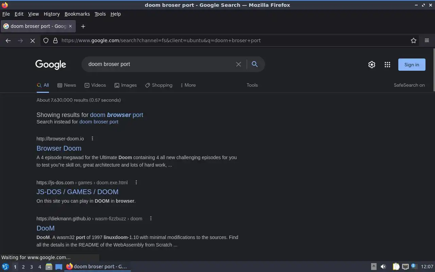Switch to News results tab
This screenshot has width=435, height=272.
click(x=67, y=85)
